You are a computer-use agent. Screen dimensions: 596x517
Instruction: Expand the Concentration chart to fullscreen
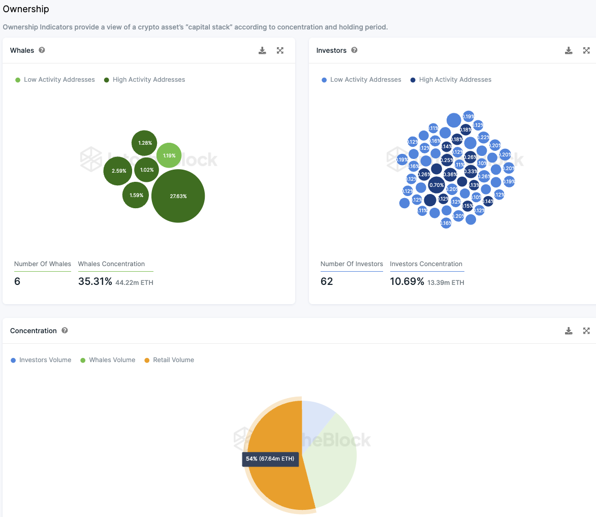click(586, 331)
